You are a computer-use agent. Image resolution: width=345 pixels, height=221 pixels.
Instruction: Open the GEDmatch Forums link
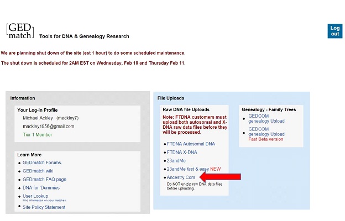click(42, 162)
